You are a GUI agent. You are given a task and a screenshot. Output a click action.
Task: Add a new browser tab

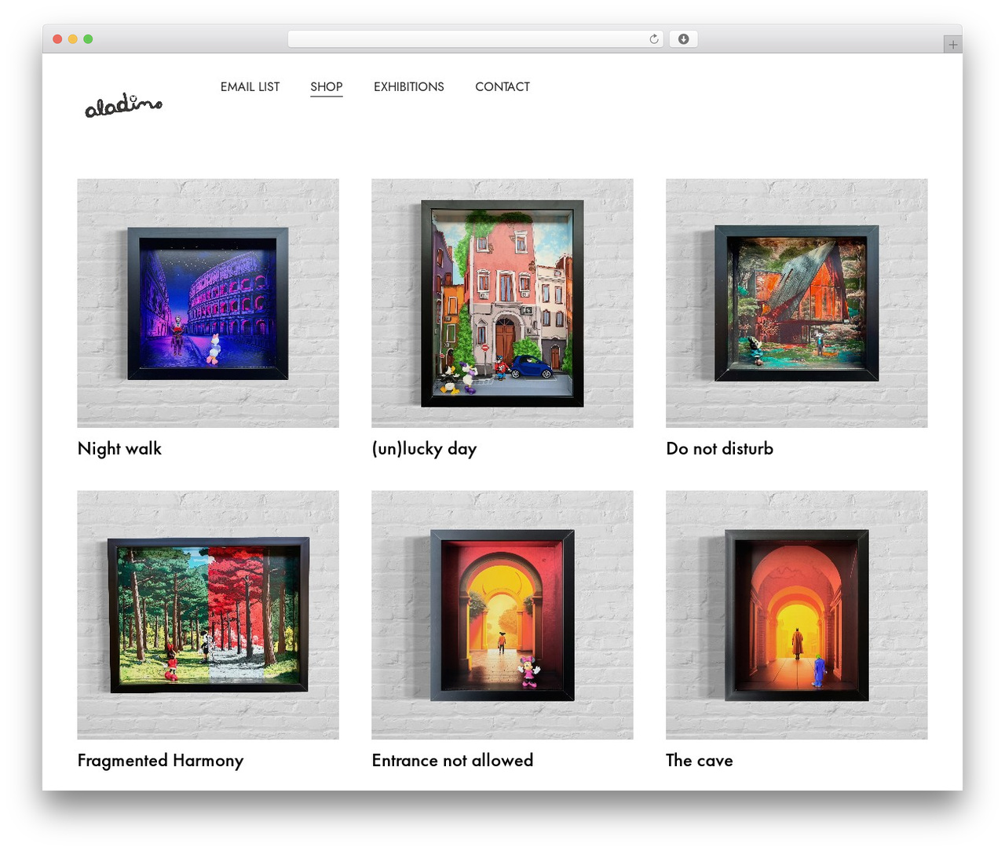point(952,45)
